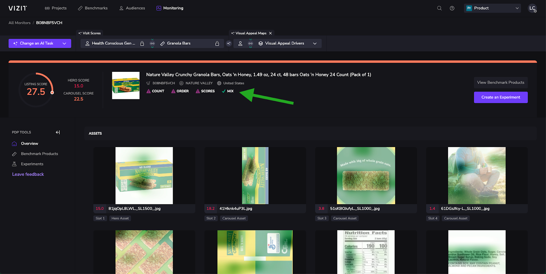Collapse the PDP Tools sidebar
The image size is (546, 274).
tap(58, 132)
